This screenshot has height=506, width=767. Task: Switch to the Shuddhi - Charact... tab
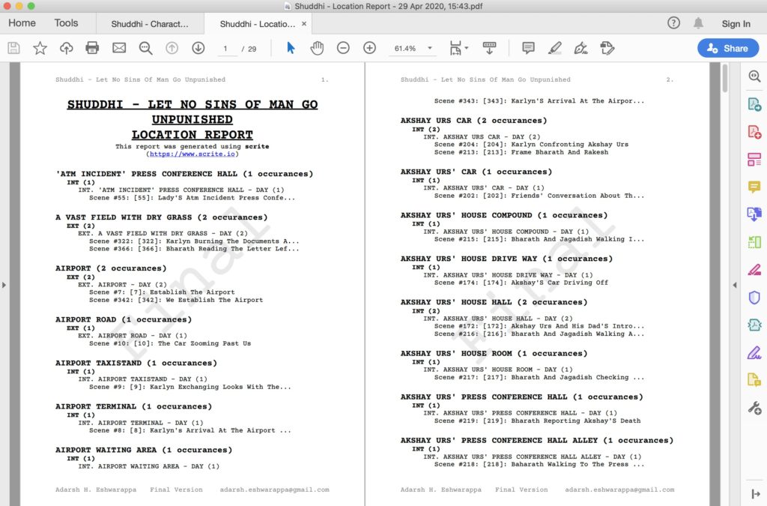(150, 24)
